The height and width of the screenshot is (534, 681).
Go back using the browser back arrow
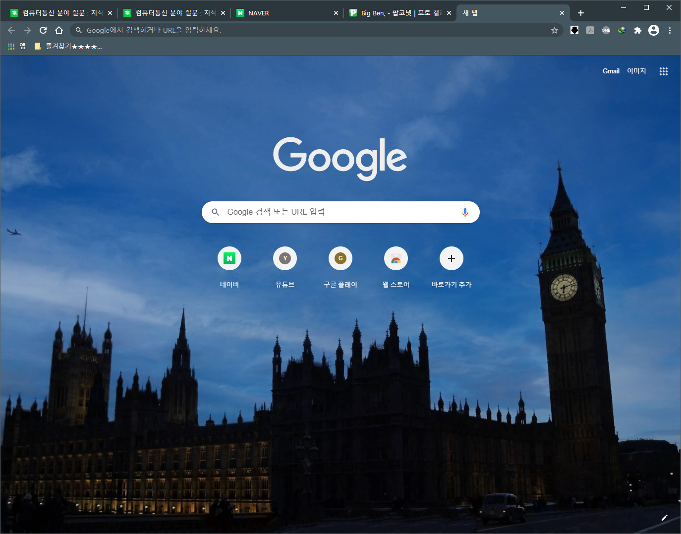11,30
